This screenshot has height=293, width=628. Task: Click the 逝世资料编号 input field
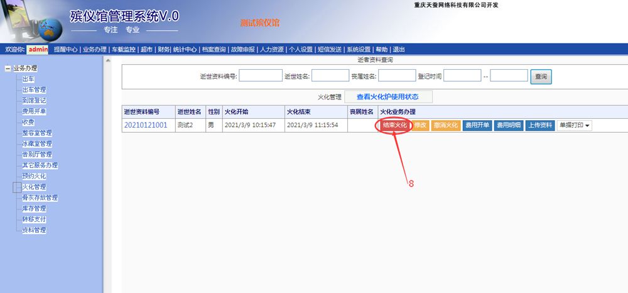pyautogui.click(x=261, y=76)
